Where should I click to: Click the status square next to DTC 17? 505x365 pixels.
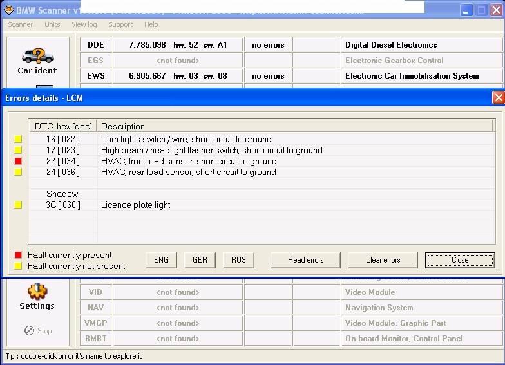[18, 150]
